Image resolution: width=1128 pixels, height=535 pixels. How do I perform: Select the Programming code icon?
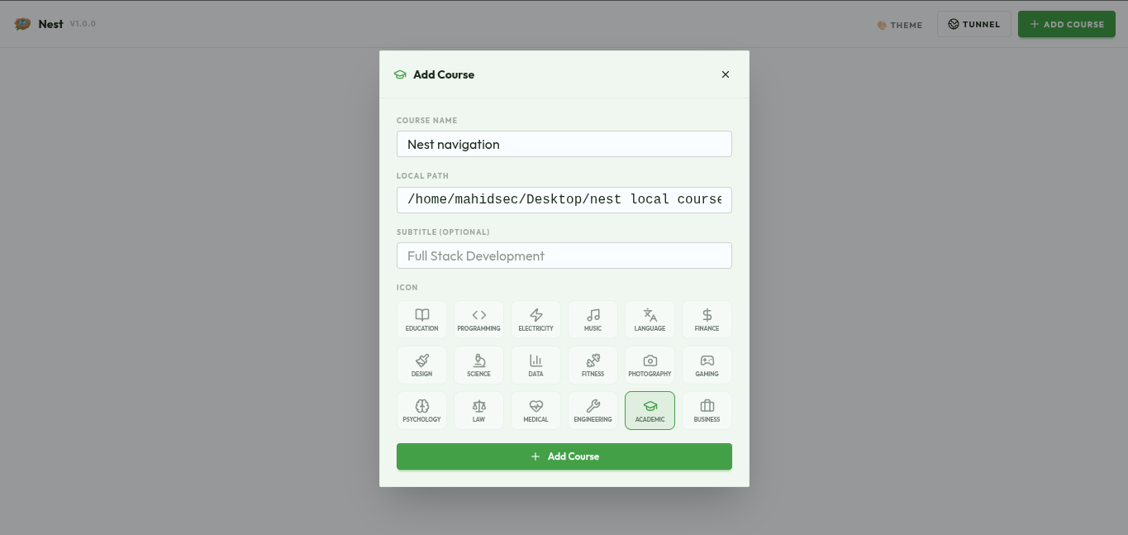478,319
